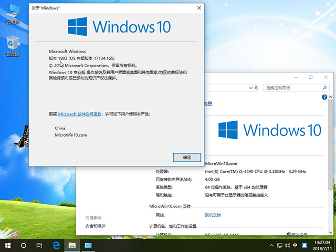Image resolution: width=336 pixels, height=252 pixels.
Task: Select MicroWin10.com text in About dialog
Action: click(71, 135)
